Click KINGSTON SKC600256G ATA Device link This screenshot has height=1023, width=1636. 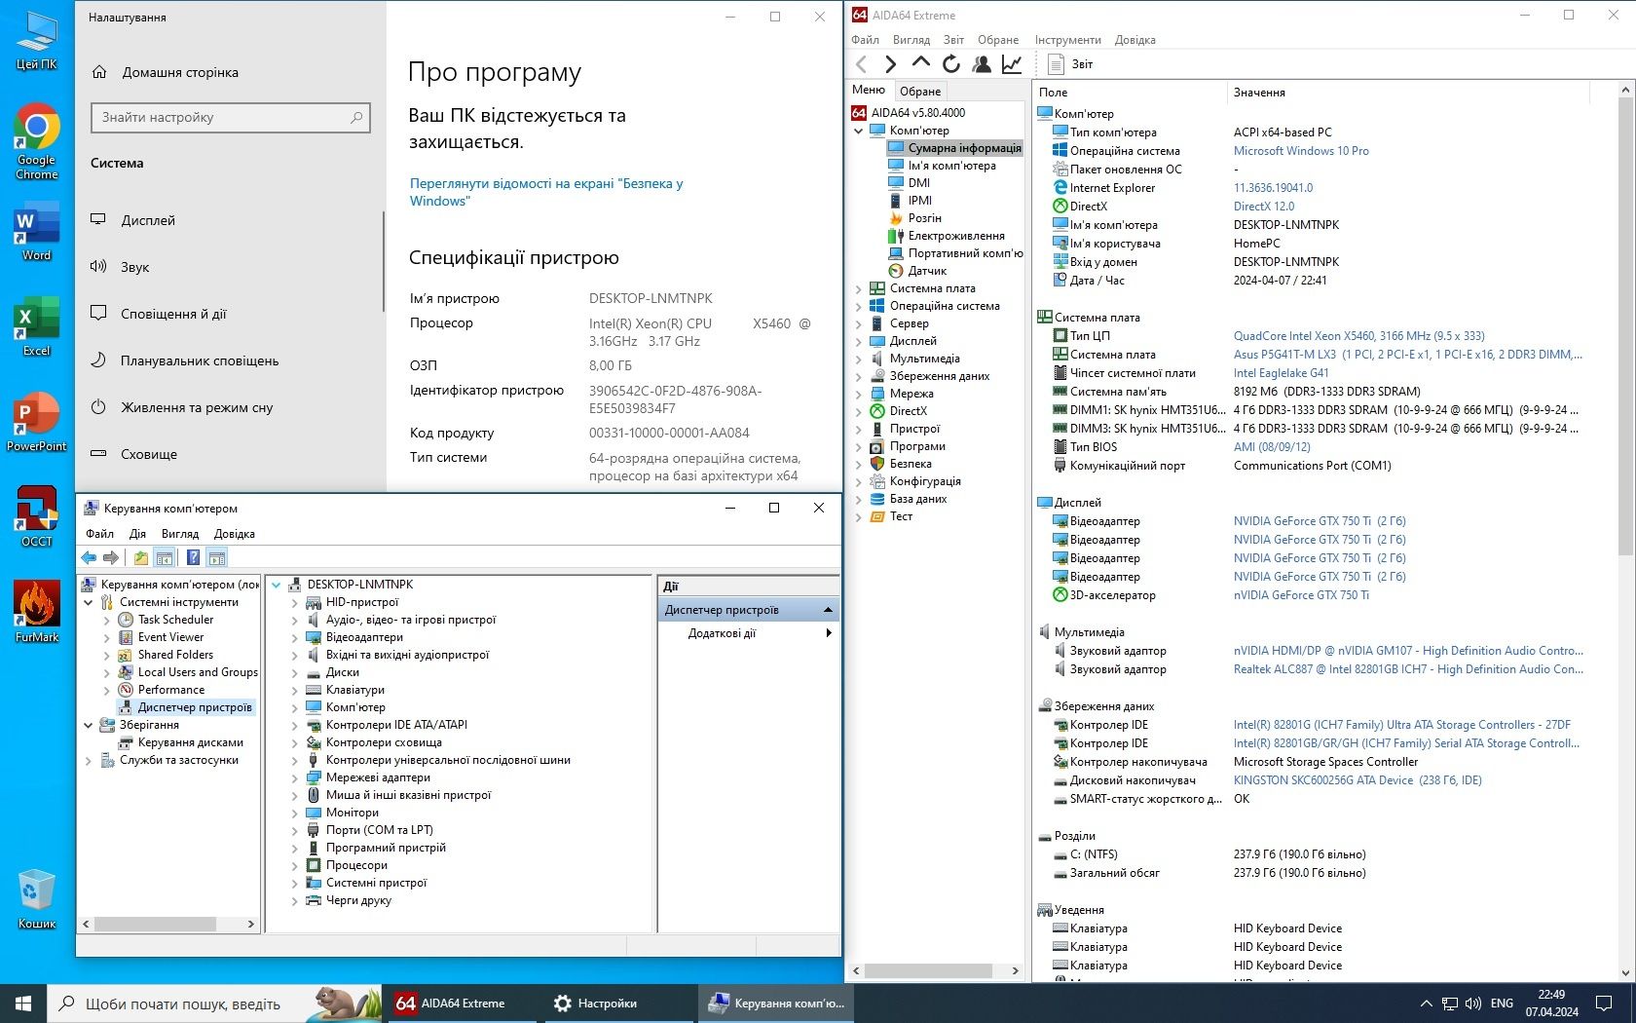point(1357,780)
